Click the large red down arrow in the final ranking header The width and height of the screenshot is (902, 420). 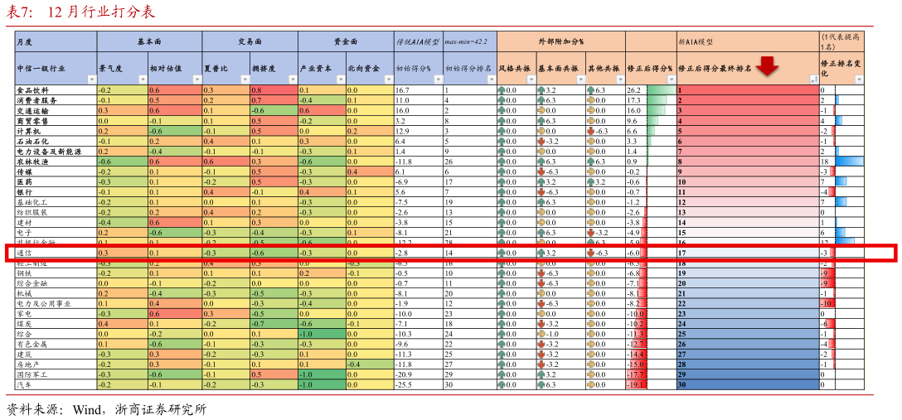[767, 67]
